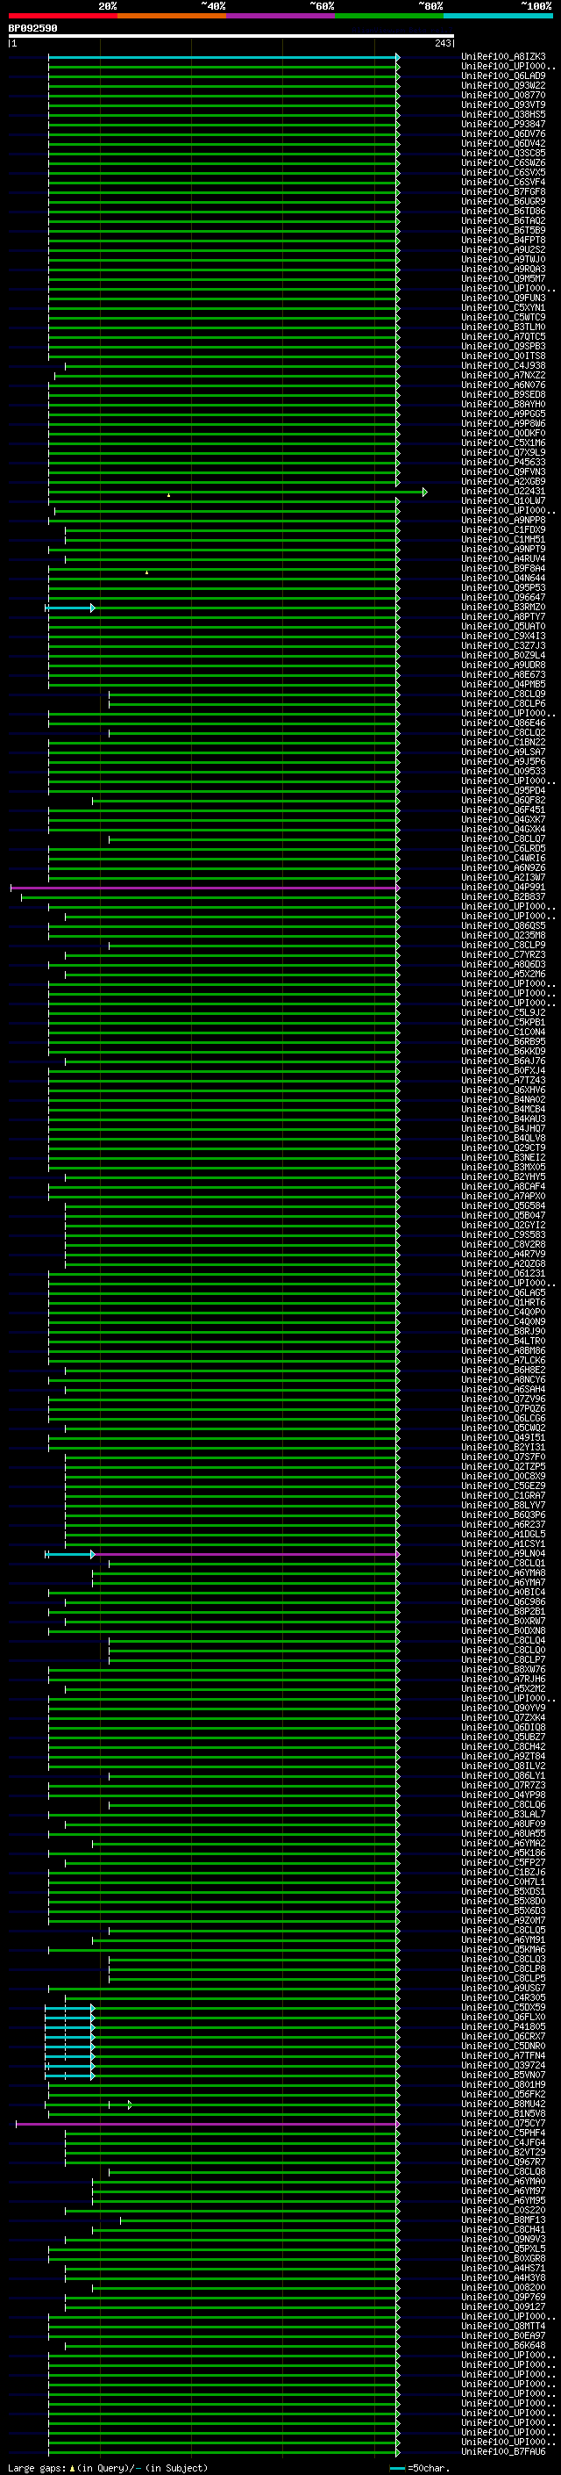
Task: Open hit UniRef100_Q93W22
Action: [x=503, y=85]
